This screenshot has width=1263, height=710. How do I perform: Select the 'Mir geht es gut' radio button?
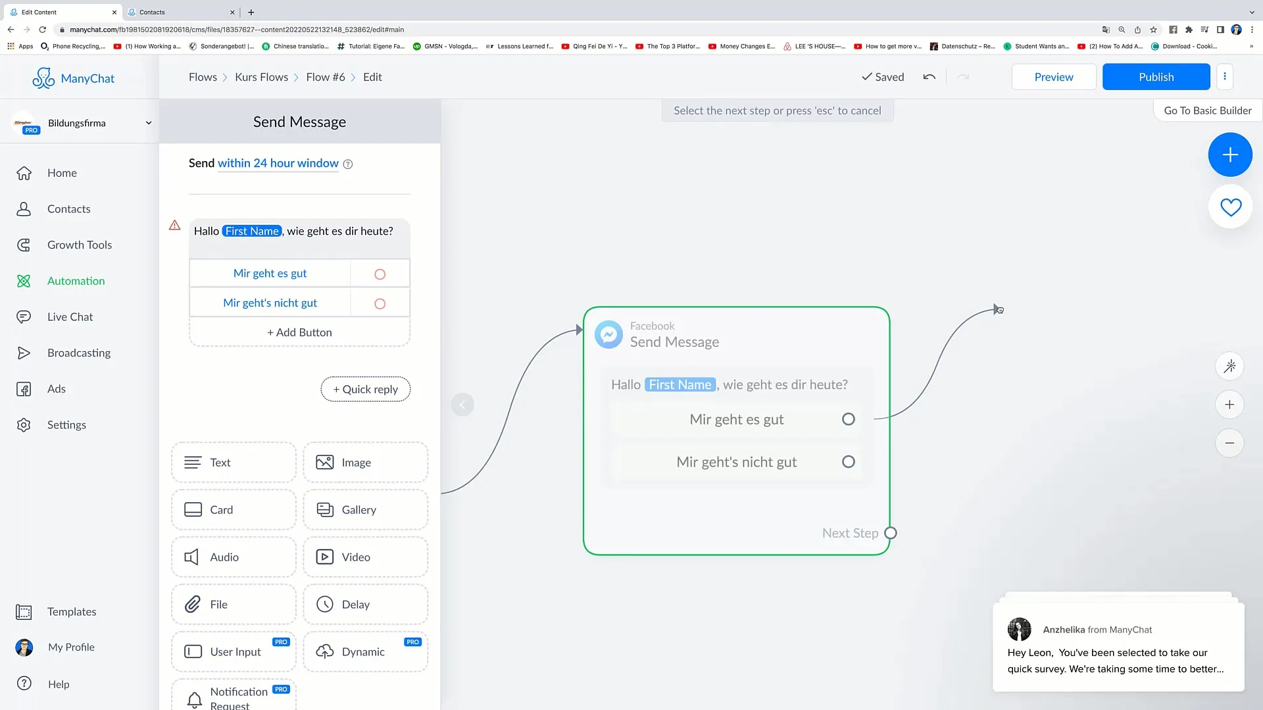[379, 273]
